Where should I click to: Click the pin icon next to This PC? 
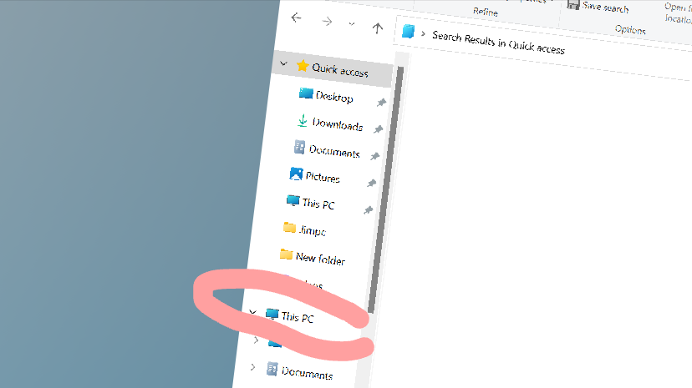tap(369, 210)
